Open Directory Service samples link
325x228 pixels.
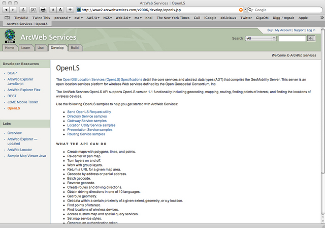coord(87,116)
